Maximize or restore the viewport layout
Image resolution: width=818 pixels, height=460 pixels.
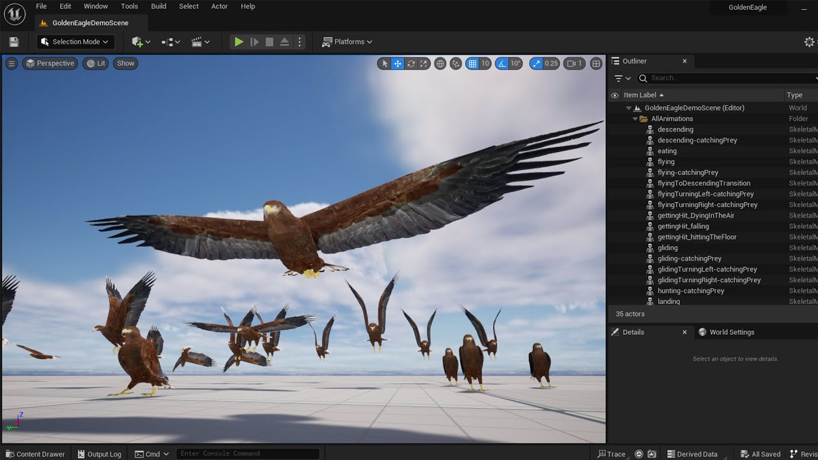[x=596, y=63]
